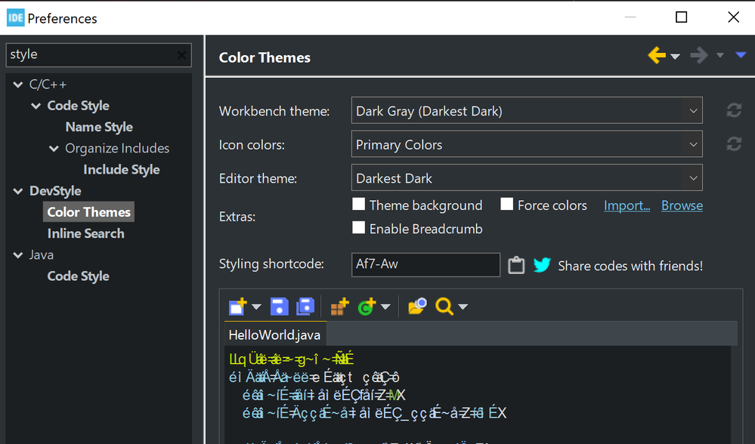Click the save all icon

305,307
